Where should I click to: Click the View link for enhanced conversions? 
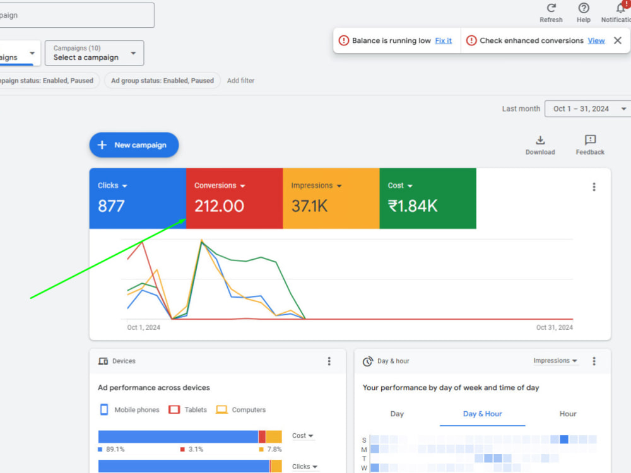point(596,40)
